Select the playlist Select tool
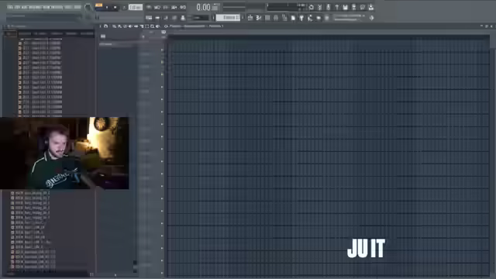This screenshot has width=496, height=279. (x=146, y=26)
